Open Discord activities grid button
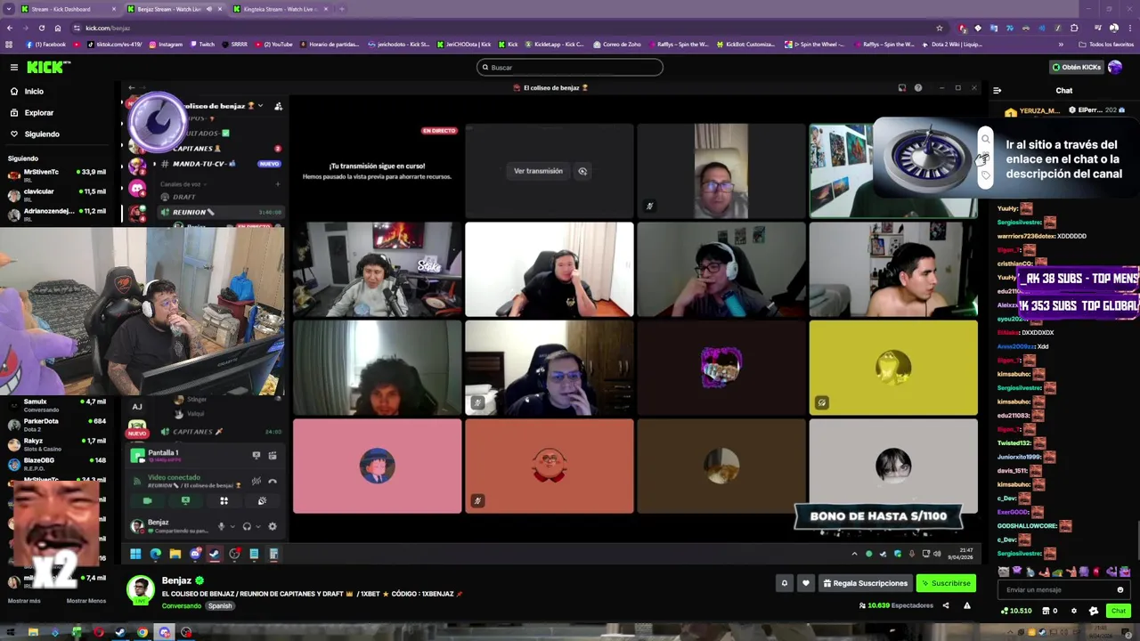The height and width of the screenshot is (641, 1140). 224,500
